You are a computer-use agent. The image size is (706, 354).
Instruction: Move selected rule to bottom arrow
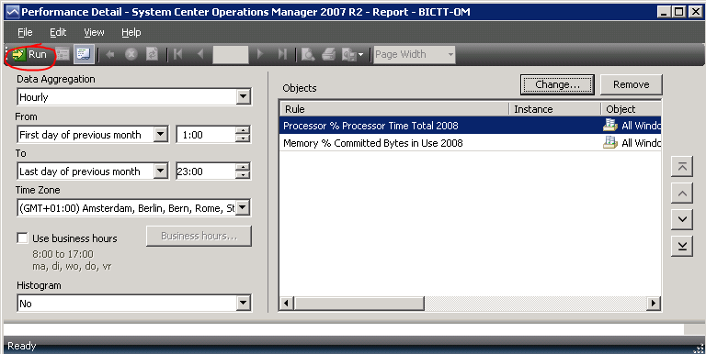pos(682,246)
